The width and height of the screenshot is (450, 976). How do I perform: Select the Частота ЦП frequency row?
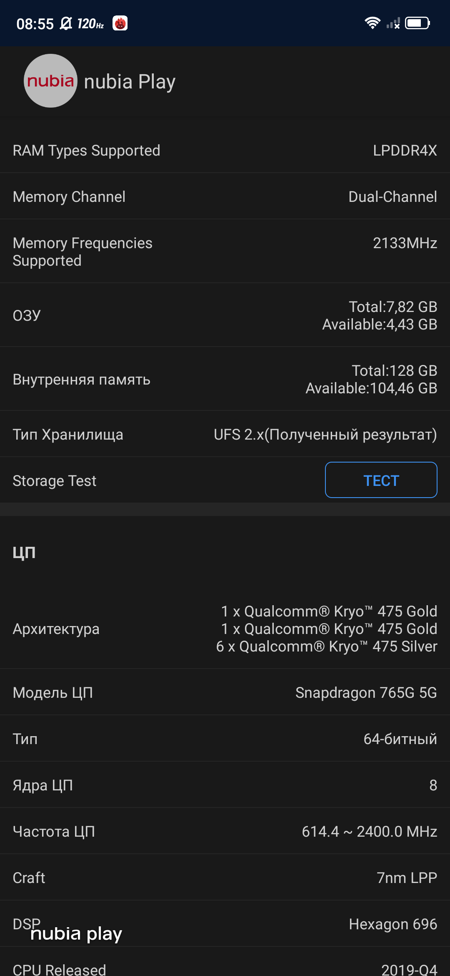225,831
